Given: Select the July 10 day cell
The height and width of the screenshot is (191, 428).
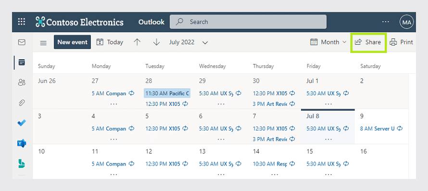Looking at the screenshot, I should (x=60, y=162).
